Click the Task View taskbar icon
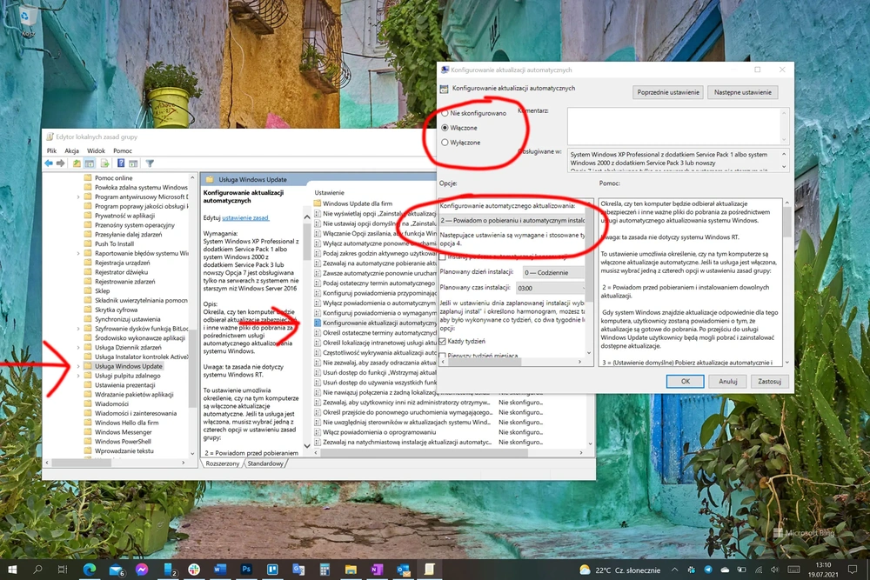The height and width of the screenshot is (580, 870). point(63,569)
